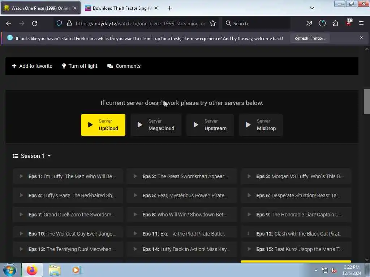Open the site security padlock icon
The image size is (370, 277).
tap(69, 23)
